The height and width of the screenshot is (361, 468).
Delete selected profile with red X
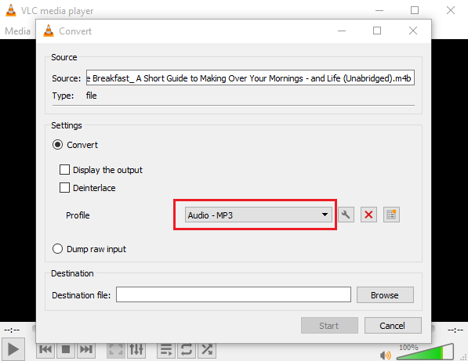click(368, 215)
